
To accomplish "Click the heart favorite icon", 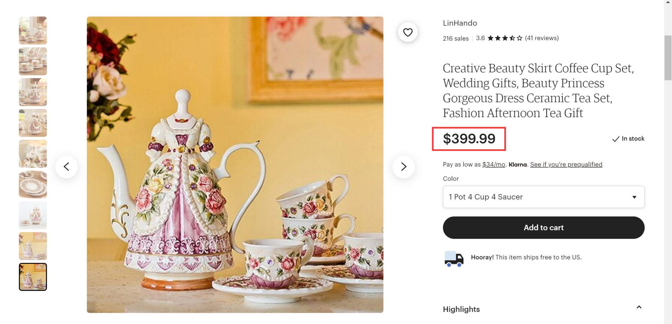I will (x=408, y=32).
